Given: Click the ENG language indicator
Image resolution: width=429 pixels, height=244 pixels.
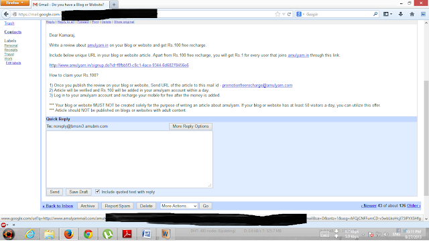Looking at the screenshot, I should [396, 234].
